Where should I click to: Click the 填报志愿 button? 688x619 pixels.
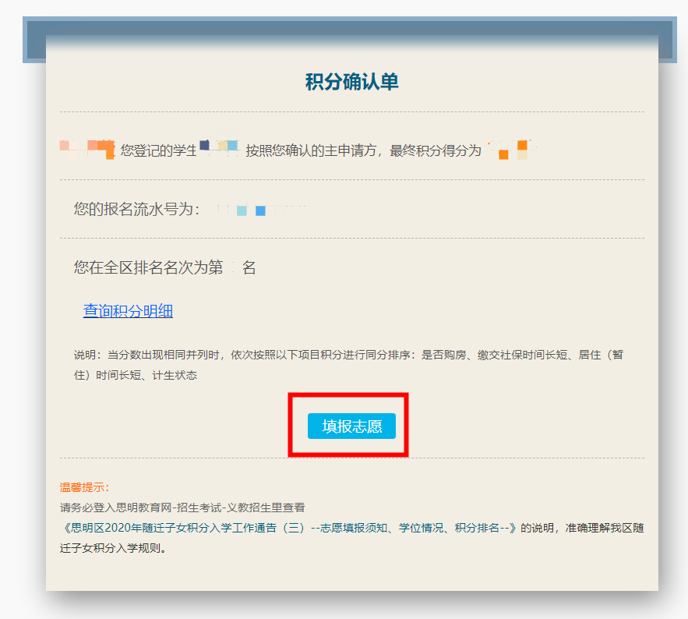351,426
